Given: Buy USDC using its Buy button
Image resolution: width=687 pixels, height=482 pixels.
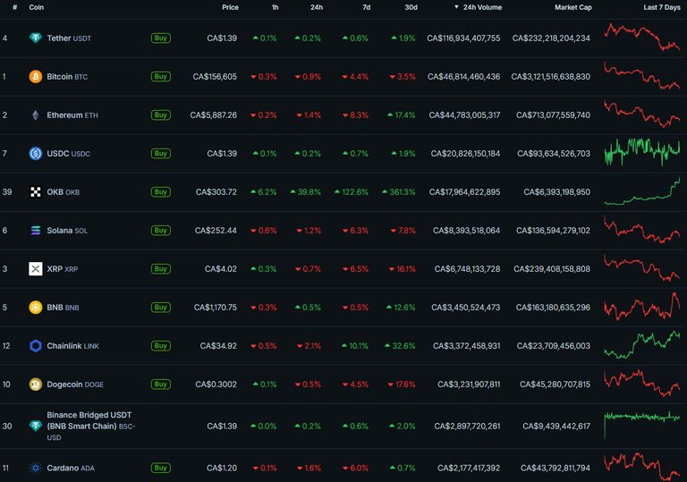Looking at the screenshot, I should (x=161, y=154).
